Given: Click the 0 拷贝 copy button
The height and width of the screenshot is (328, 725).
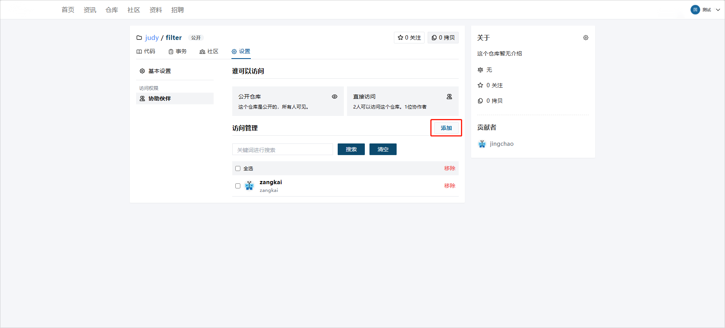Looking at the screenshot, I should pyautogui.click(x=443, y=38).
